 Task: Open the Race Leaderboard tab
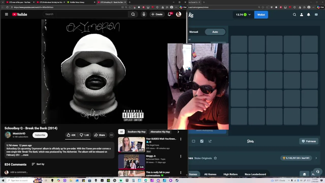(255, 174)
